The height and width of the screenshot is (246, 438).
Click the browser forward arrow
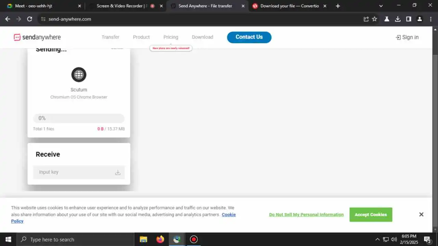[18, 19]
